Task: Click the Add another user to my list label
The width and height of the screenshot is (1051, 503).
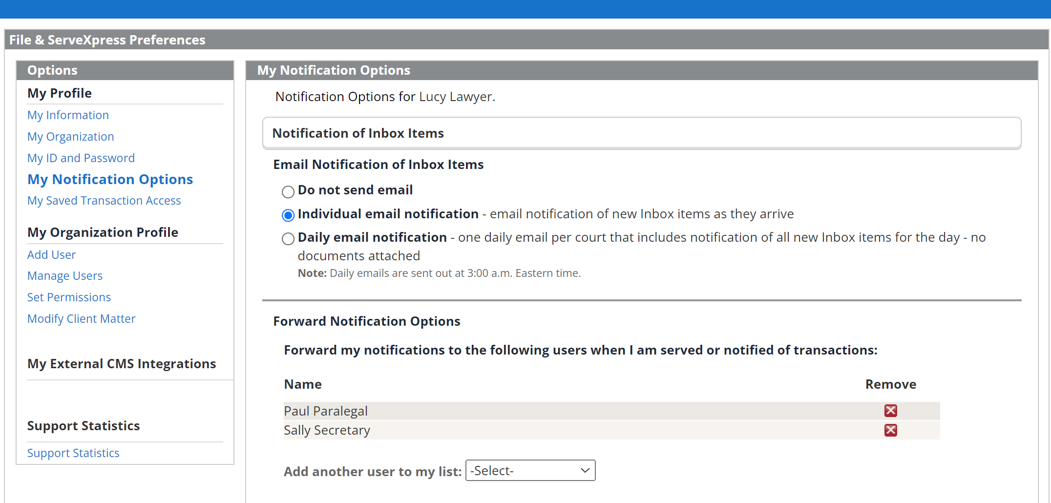Action: tap(373, 472)
